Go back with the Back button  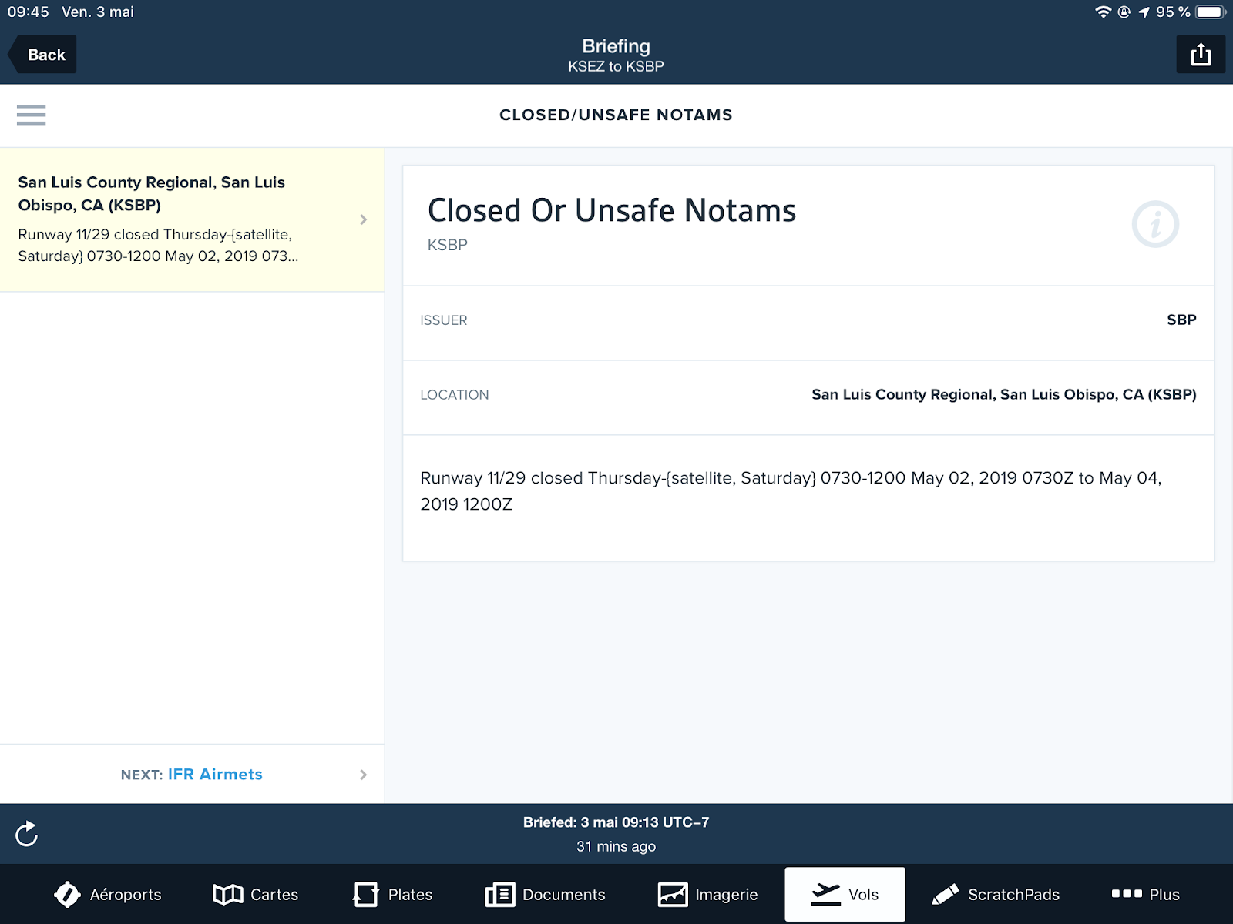(x=42, y=55)
